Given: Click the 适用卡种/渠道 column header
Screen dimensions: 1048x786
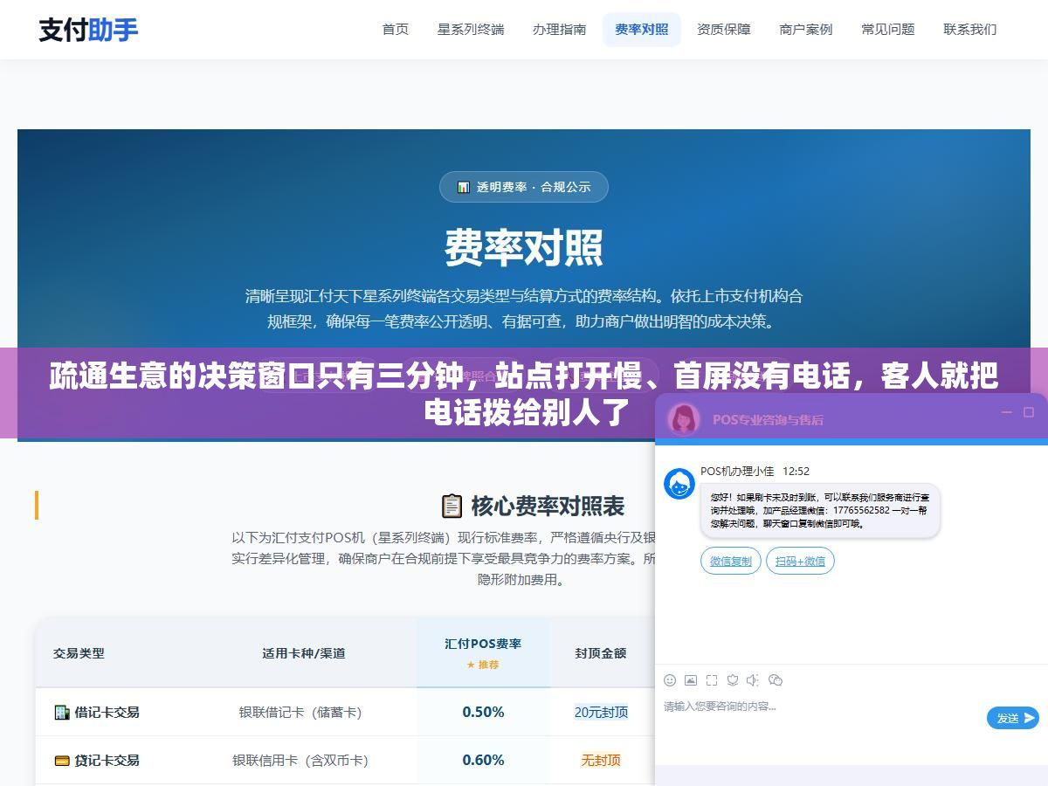Looking at the screenshot, I should (x=304, y=653).
